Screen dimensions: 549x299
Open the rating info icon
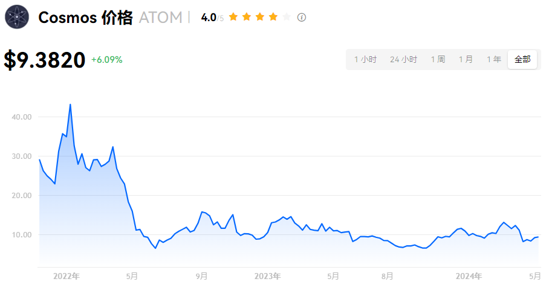click(302, 18)
